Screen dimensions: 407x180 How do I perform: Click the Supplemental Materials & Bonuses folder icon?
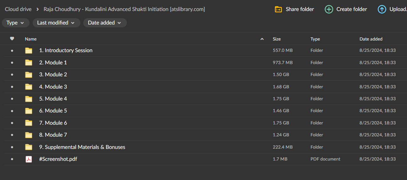(x=29, y=147)
